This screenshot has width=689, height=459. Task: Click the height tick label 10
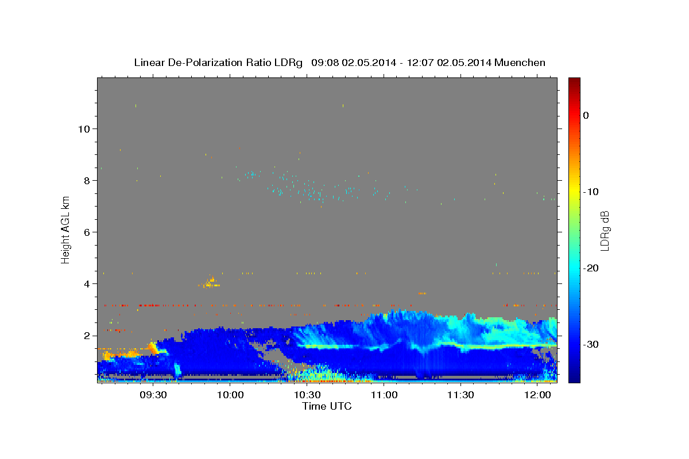pos(84,129)
